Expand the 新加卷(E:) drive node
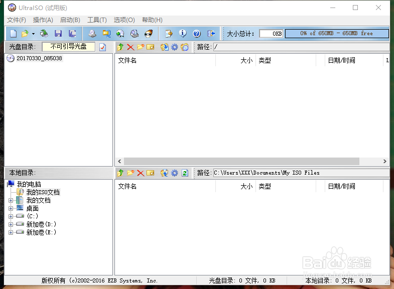394x289 pixels. pos(11,232)
